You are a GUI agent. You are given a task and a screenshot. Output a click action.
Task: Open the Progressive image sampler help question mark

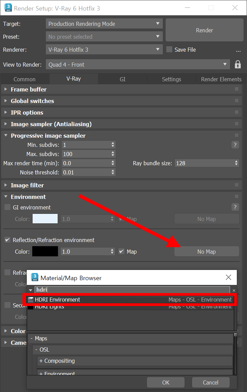235,145
